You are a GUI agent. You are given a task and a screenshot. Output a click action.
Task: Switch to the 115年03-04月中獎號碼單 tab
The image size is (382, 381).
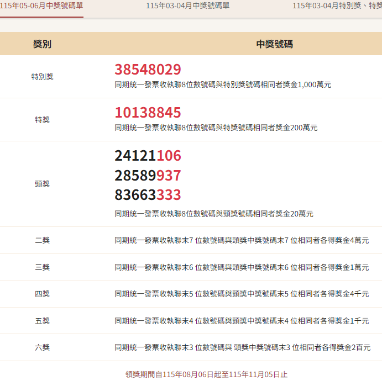coord(188,6)
